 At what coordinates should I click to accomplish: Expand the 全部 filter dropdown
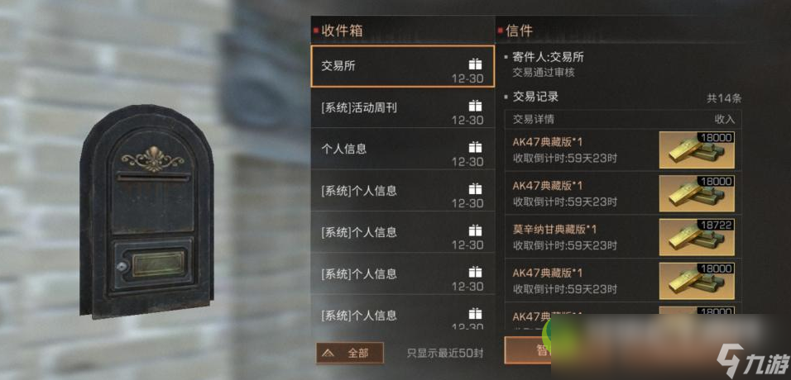[x=350, y=353]
